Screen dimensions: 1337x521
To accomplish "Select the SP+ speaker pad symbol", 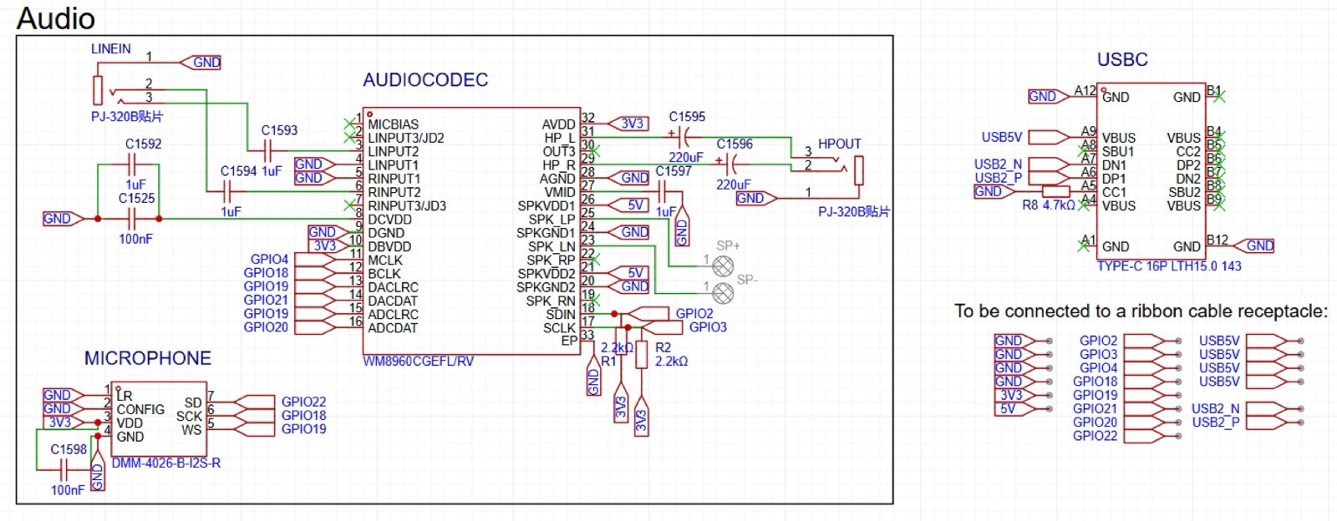I will (722, 266).
